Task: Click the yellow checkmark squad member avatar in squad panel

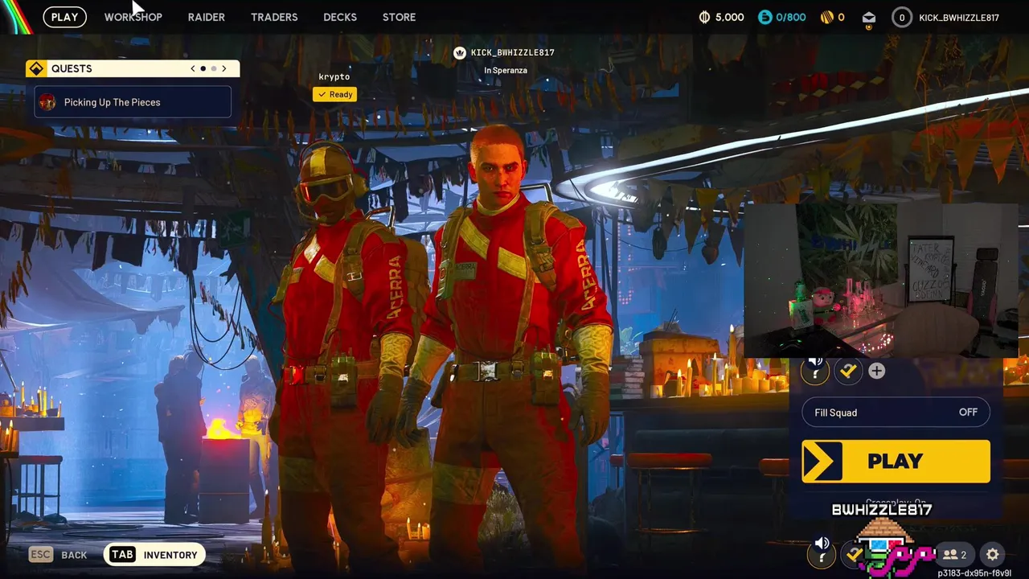Action: tap(847, 370)
